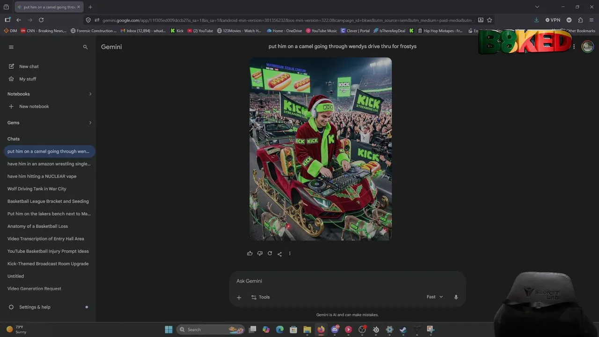Open the browser application menu
This screenshot has height=337, width=599.
pos(592,20)
